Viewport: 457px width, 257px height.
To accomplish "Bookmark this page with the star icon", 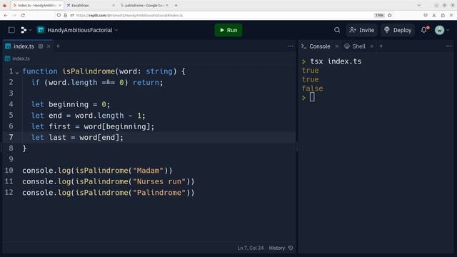I will 390,15.
